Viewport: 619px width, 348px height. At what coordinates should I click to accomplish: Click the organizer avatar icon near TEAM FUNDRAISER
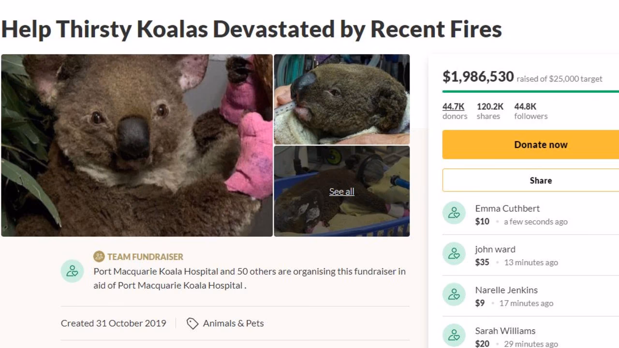(72, 271)
